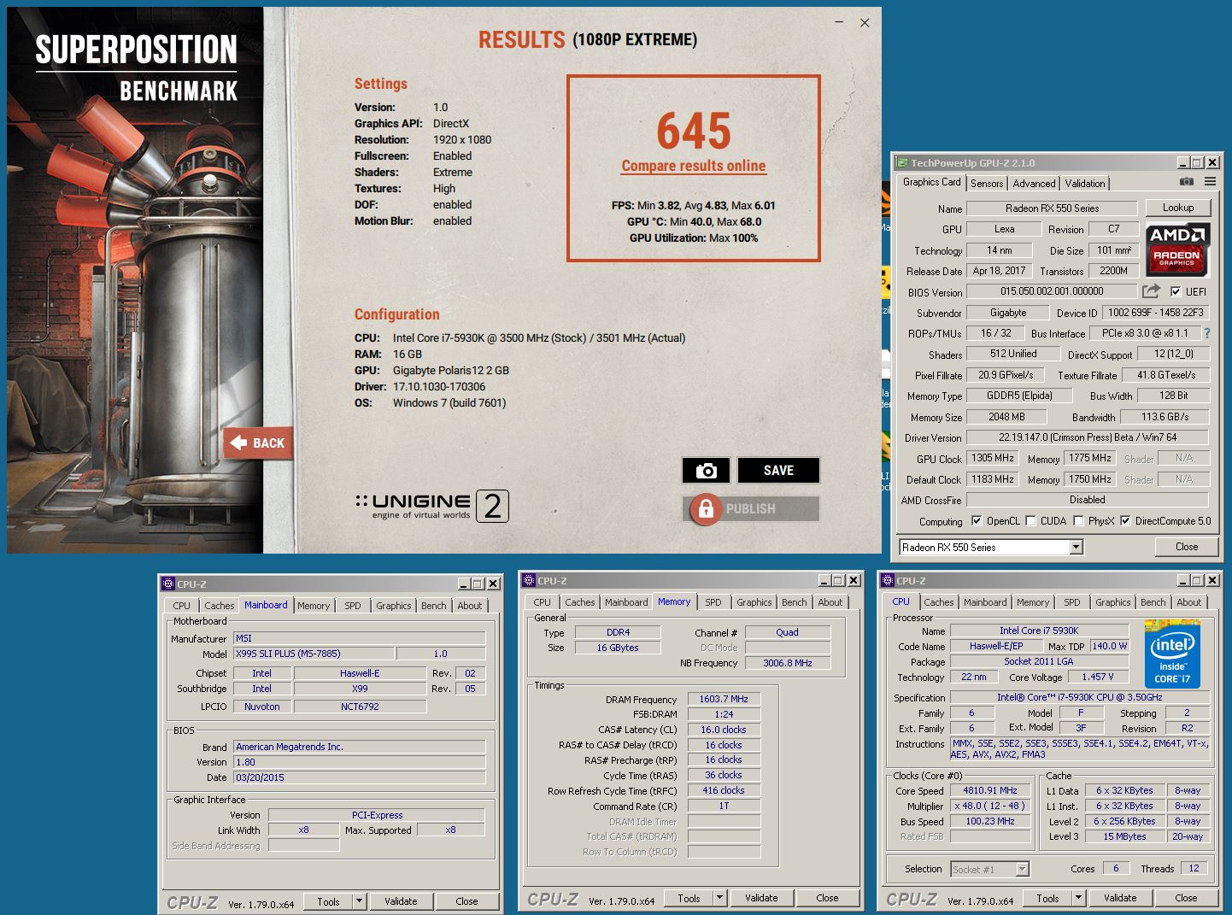Image resolution: width=1232 pixels, height=915 pixels.
Task: Take a screenshot with the camera button in Superposition
Action: tap(706, 471)
